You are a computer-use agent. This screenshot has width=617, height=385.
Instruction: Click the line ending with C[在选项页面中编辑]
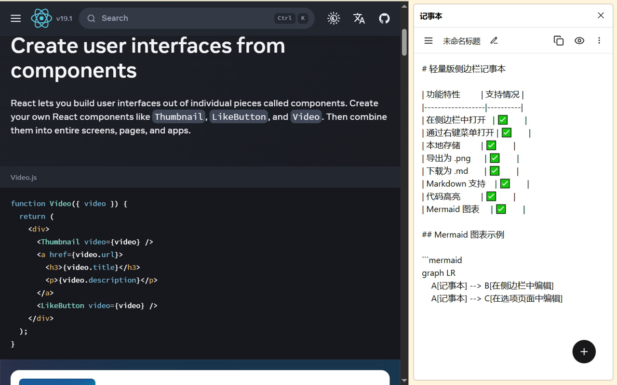point(496,298)
